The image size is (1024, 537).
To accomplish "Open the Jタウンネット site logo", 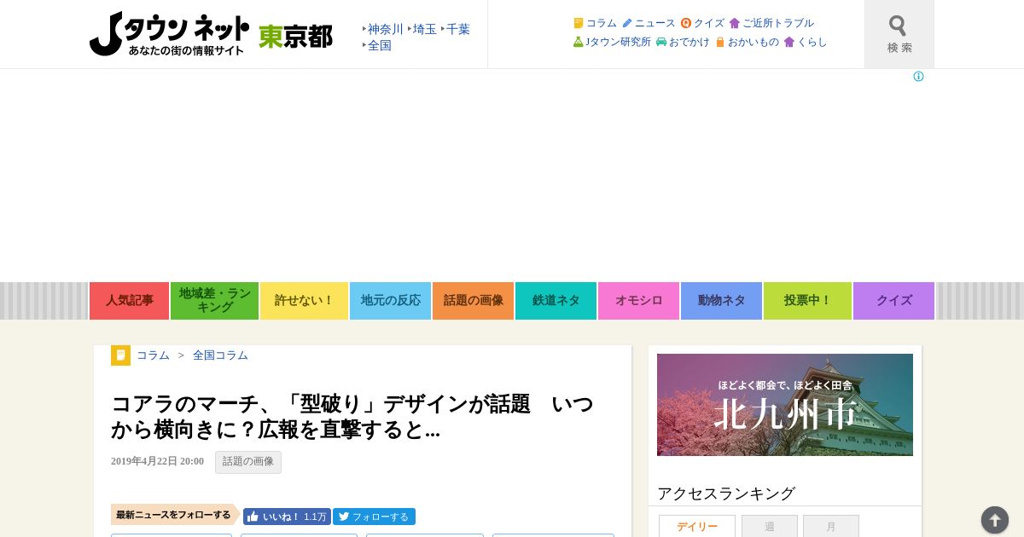I will coord(169,34).
